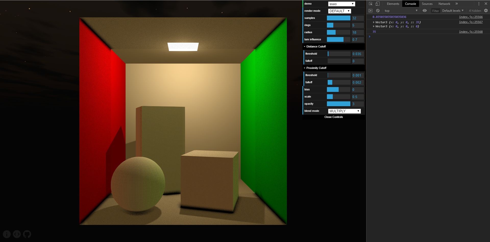The image size is (490, 242).
Task: Click the rings slider bar
Action: [339, 25]
